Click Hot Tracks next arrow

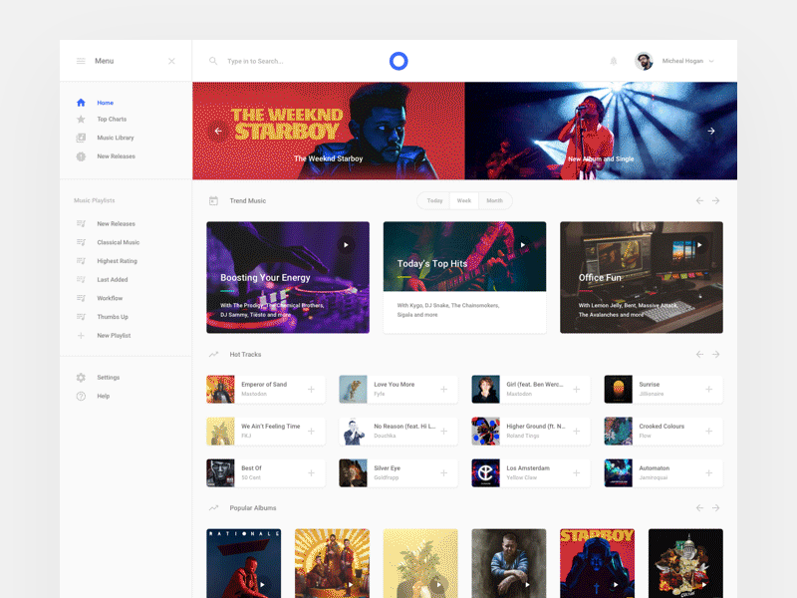[715, 355]
